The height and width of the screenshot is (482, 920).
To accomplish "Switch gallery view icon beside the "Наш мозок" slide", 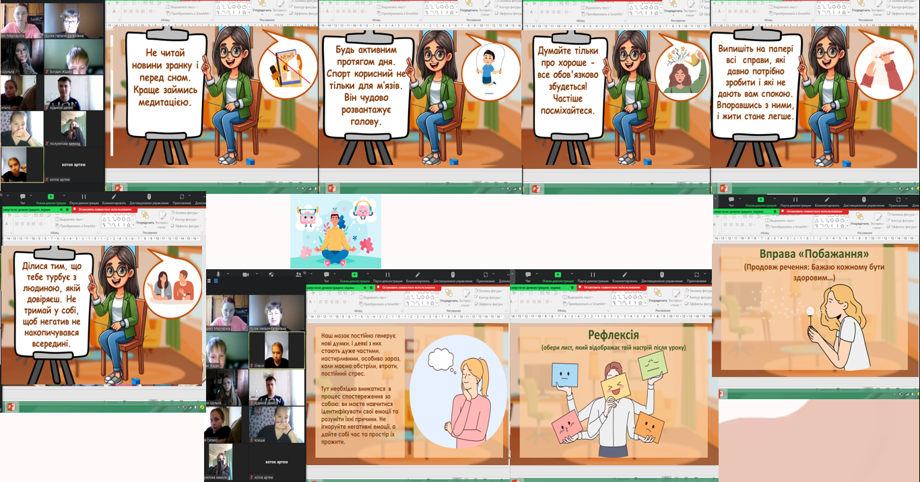I will 216,282.
